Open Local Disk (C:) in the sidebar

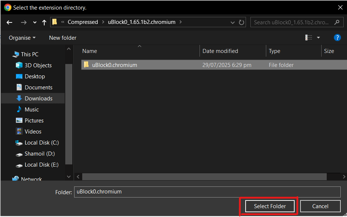click(x=42, y=143)
